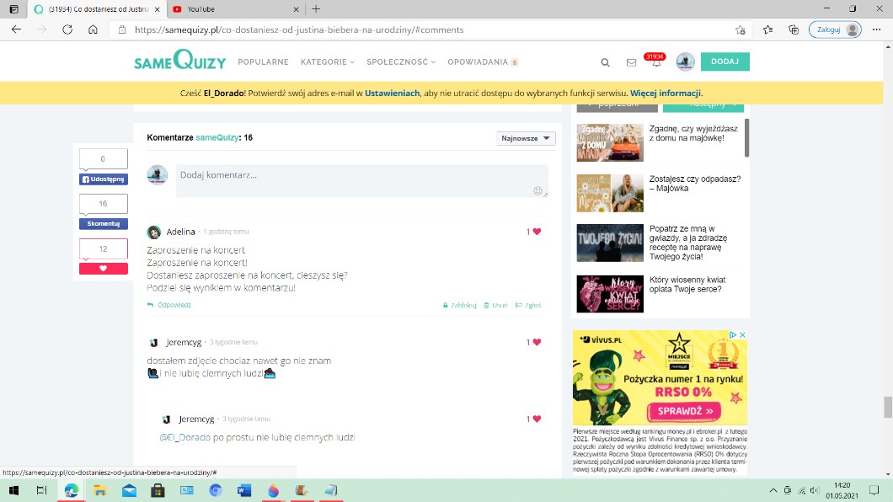The width and height of the screenshot is (893, 502).
Task: Click the green DODAJ button
Action: point(725,61)
